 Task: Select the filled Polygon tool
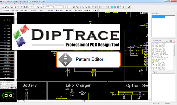(x=124, y=7)
